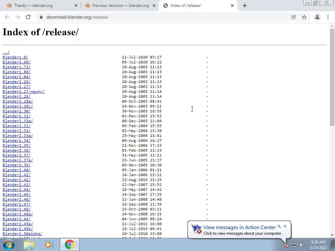The height and width of the screenshot is (251, 335).
Task: Open the Chrome profile avatar
Action: point(317,17)
